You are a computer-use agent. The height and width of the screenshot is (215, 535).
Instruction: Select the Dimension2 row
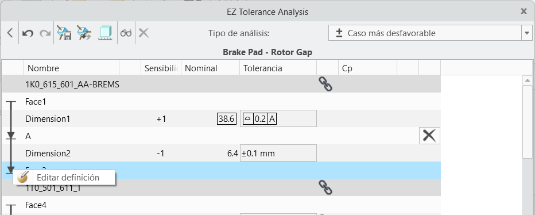[222, 153]
